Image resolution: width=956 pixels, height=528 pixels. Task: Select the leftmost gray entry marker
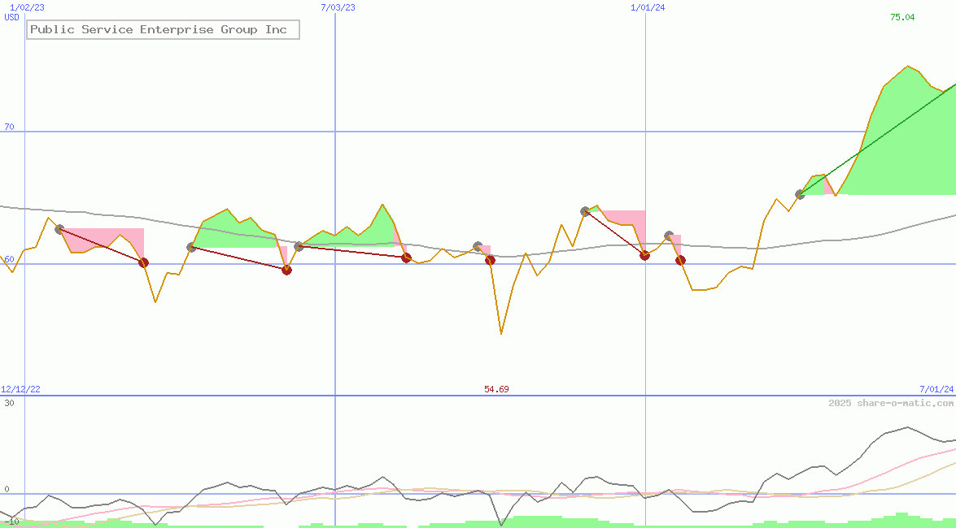(59, 229)
